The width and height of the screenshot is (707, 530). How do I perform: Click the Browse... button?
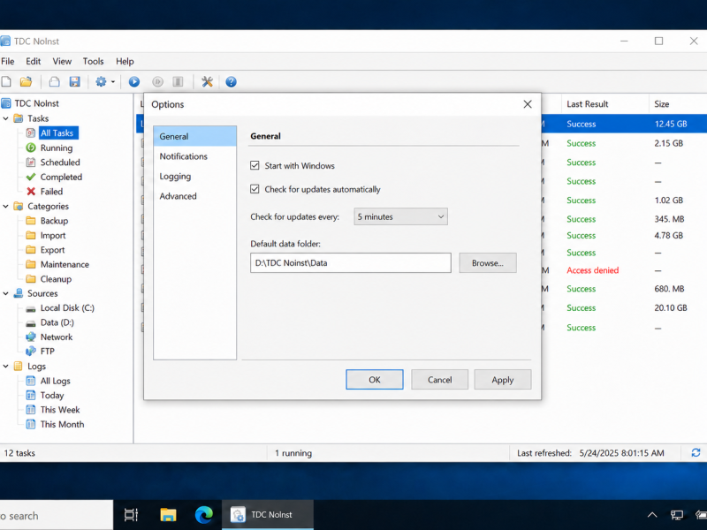[x=488, y=262]
